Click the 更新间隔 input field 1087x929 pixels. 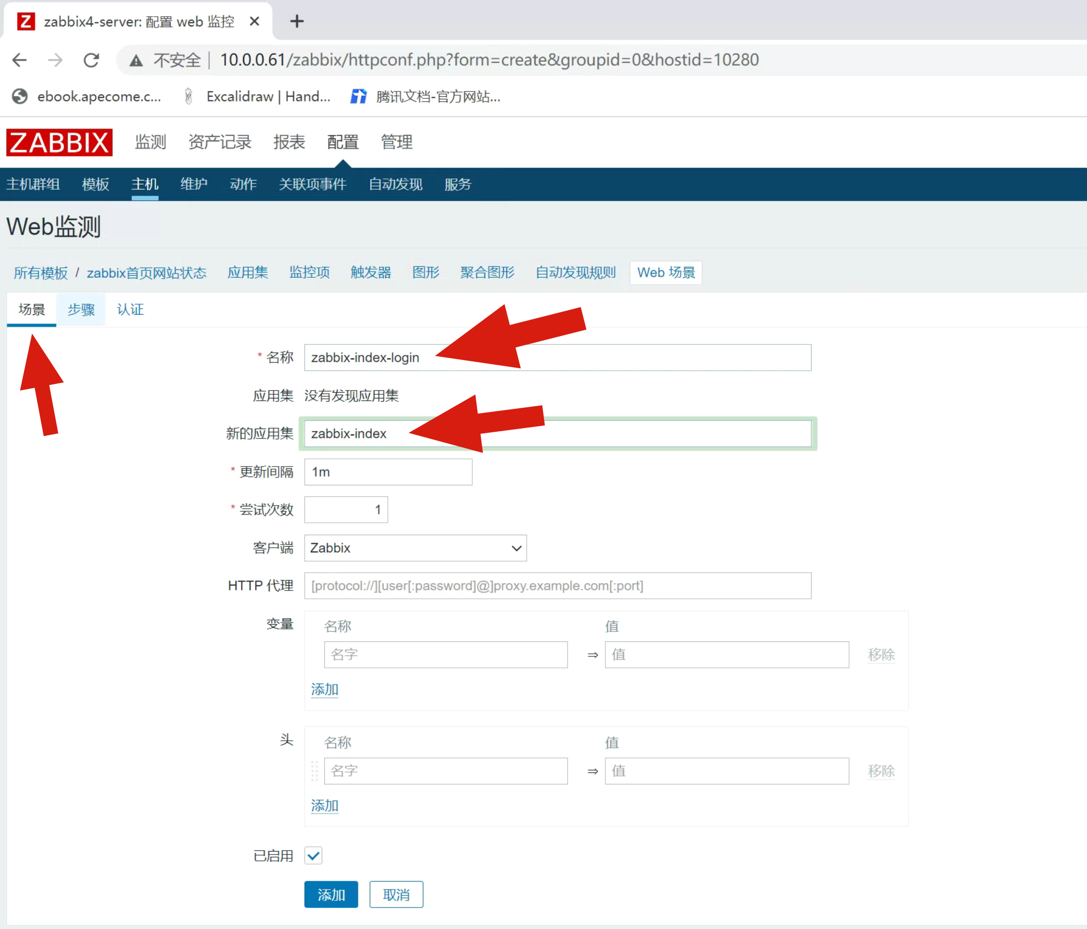(x=388, y=472)
